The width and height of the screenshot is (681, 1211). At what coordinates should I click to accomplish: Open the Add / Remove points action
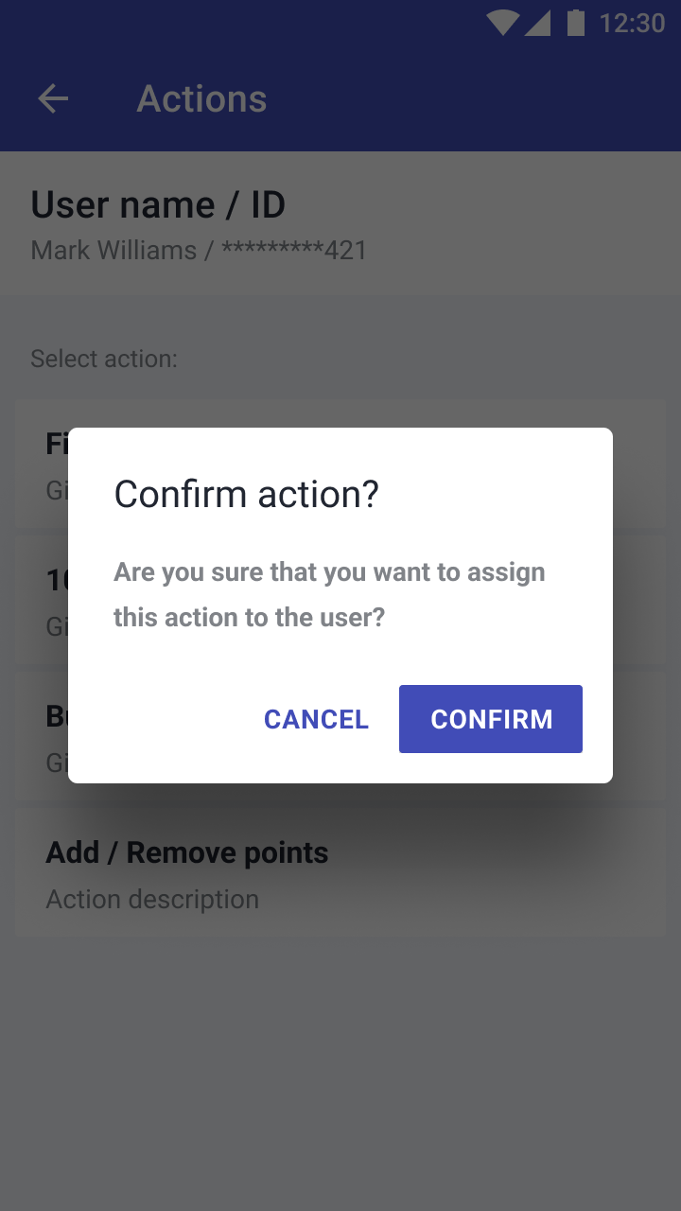pos(340,872)
